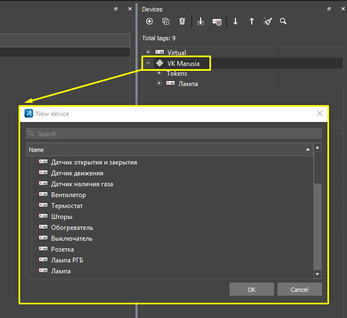Click the Search field in New device

click(x=174, y=134)
